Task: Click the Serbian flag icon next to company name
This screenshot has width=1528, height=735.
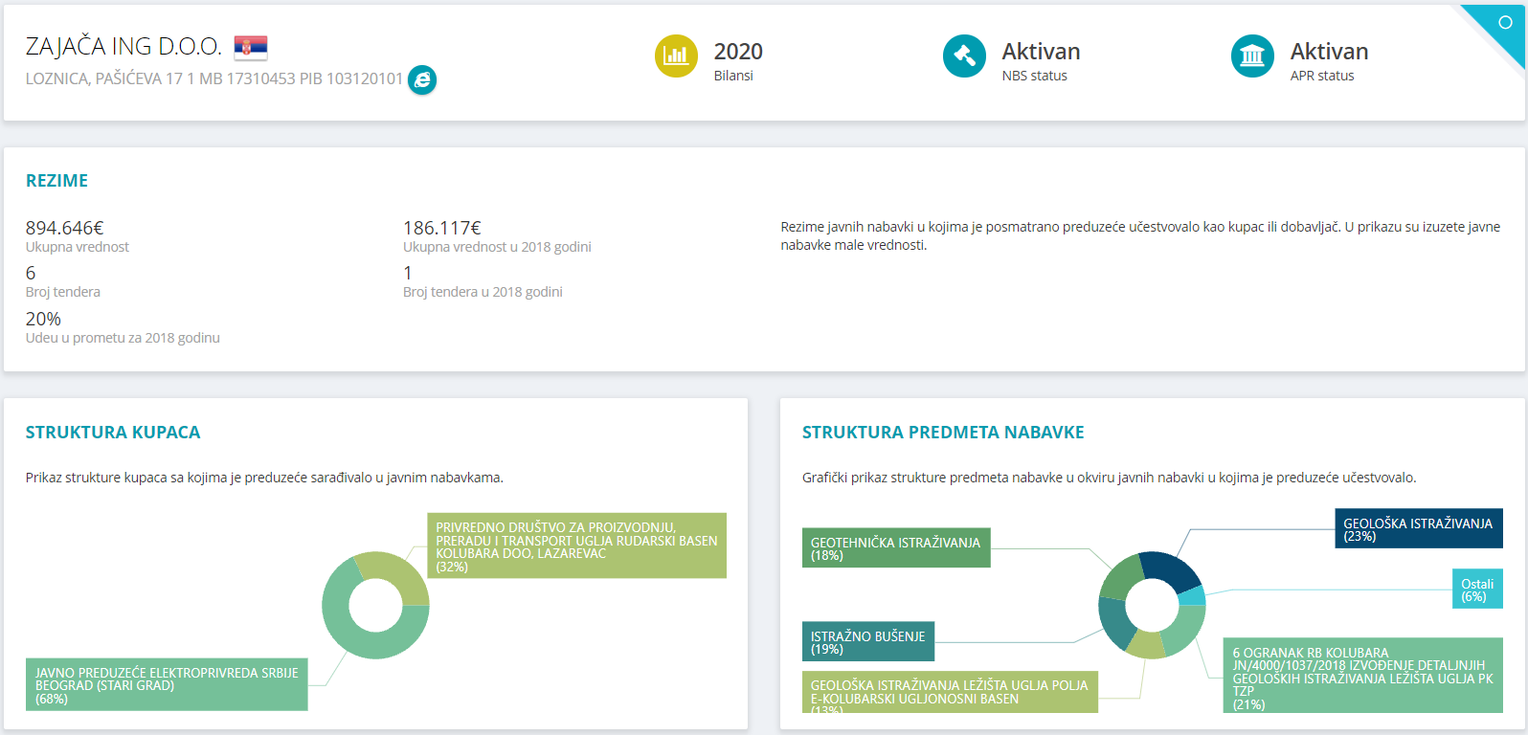Action: 251,47
